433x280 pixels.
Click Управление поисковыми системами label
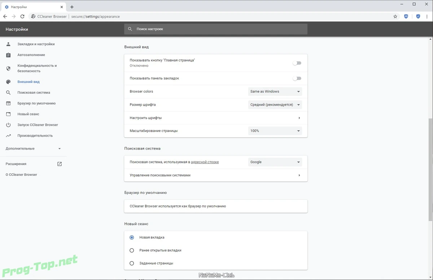pos(160,175)
